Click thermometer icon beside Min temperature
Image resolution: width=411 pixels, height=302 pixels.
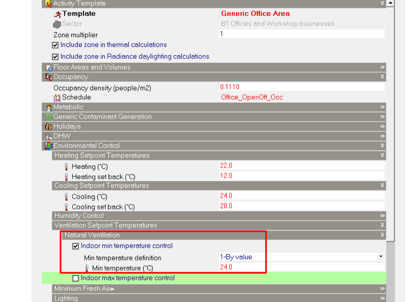(87, 268)
